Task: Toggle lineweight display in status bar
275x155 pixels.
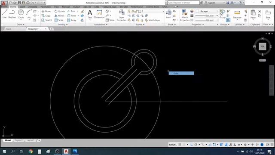Action: point(221,145)
